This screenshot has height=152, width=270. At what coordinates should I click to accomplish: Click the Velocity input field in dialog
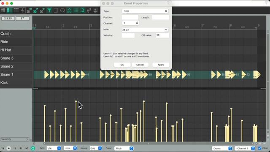pos(128,35)
